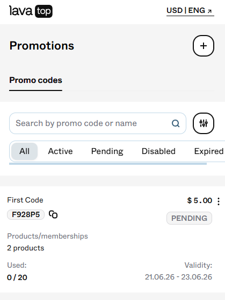Copy promo code F928P5 with copy icon
The image size is (225, 300).
point(53,214)
